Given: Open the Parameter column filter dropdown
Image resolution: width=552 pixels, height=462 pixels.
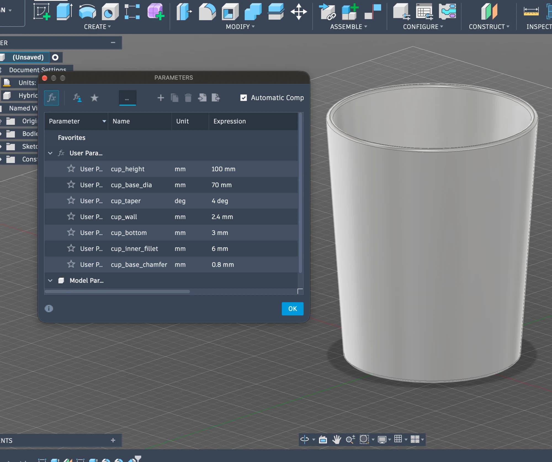Looking at the screenshot, I should click(104, 121).
